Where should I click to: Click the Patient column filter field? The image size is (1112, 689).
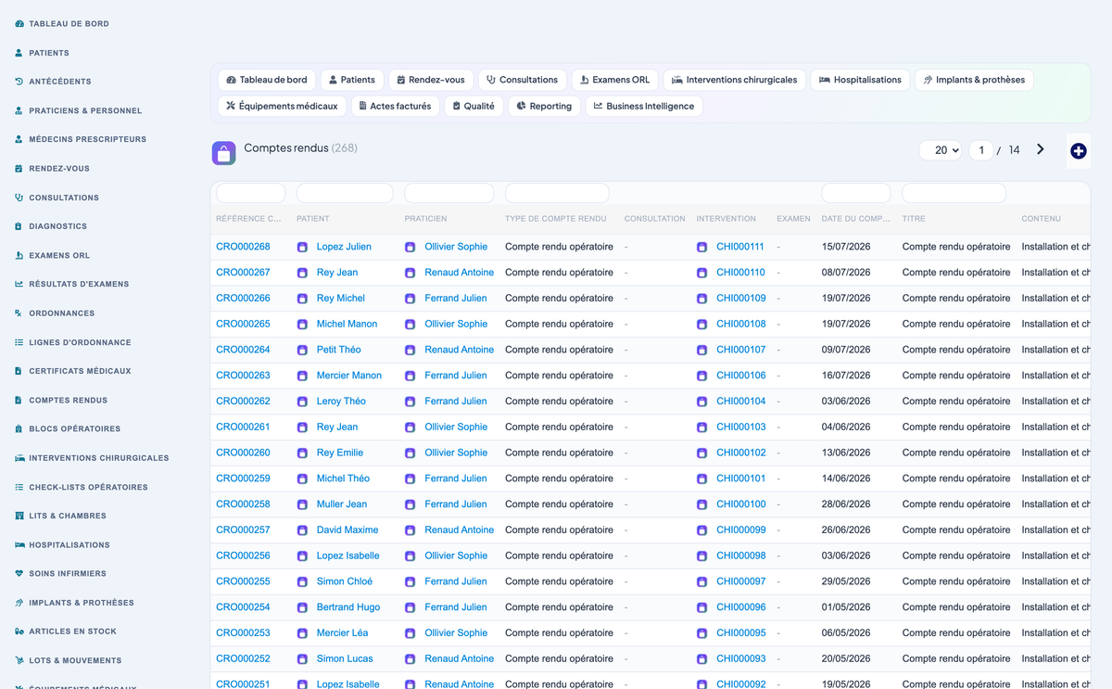[x=345, y=193]
